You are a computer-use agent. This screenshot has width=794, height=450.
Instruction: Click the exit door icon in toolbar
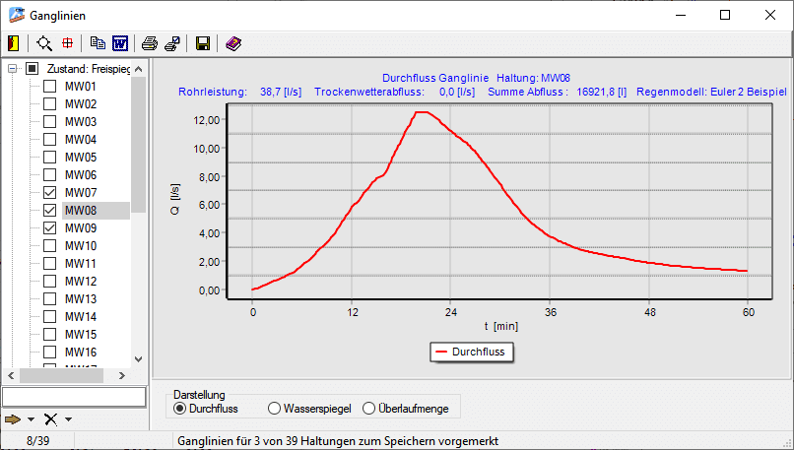[13, 43]
